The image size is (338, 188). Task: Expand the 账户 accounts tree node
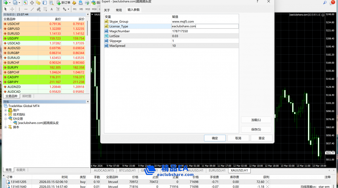click(x=6, y=110)
